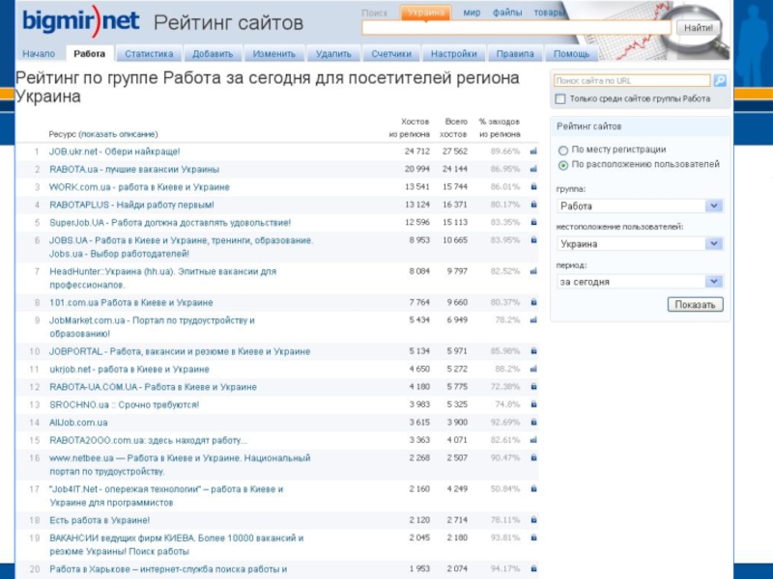Open the 'Настройки' tab
The height and width of the screenshot is (579, 773).
click(x=454, y=54)
